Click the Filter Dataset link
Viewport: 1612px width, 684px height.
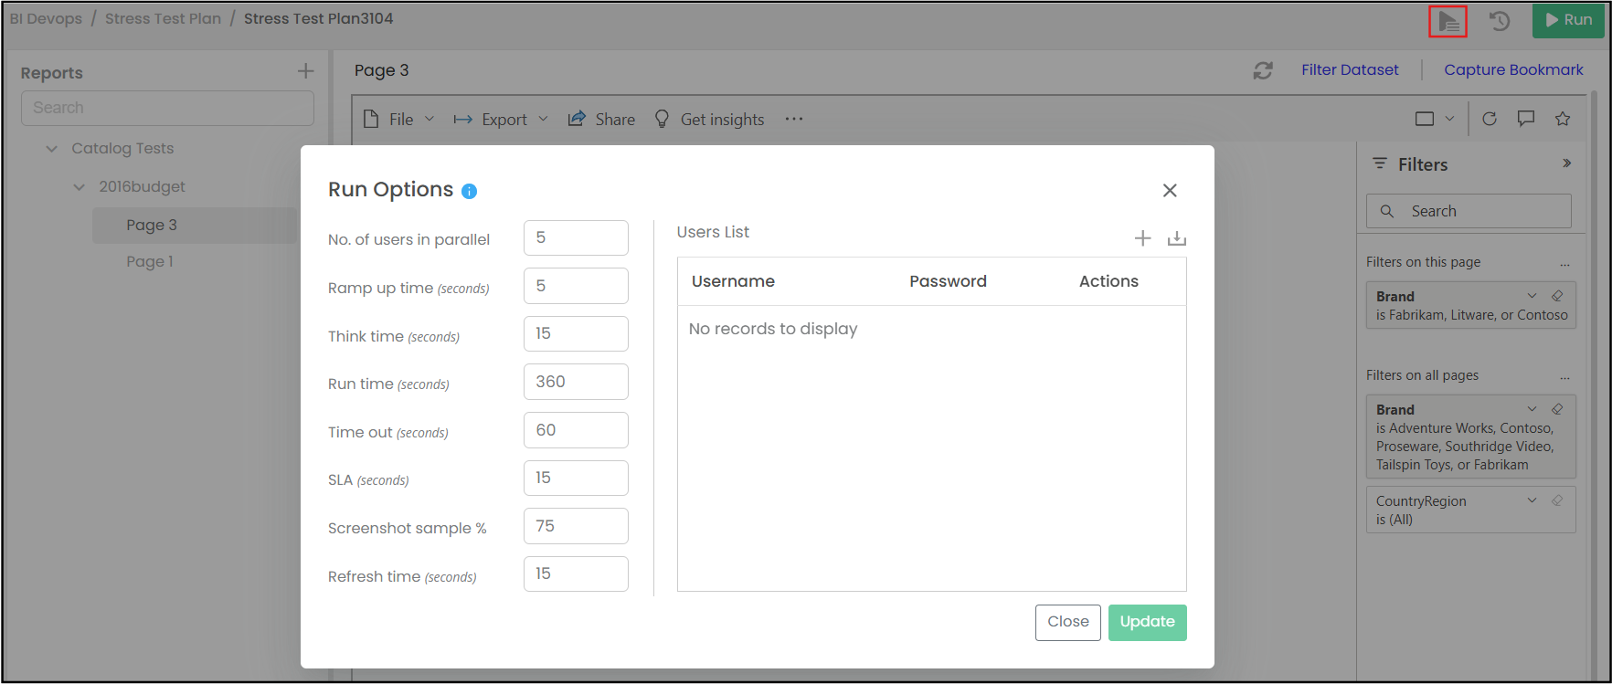(x=1350, y=70)
